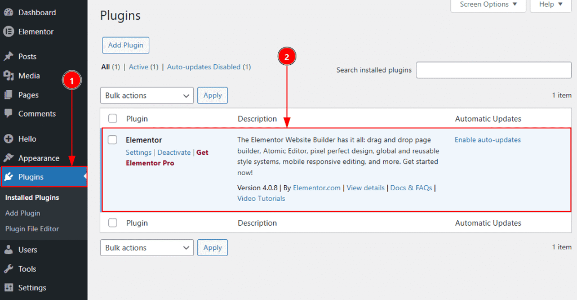Viewport: 577px width, 300px height.
Task: Filter plugins by Active
Action: 139,67
